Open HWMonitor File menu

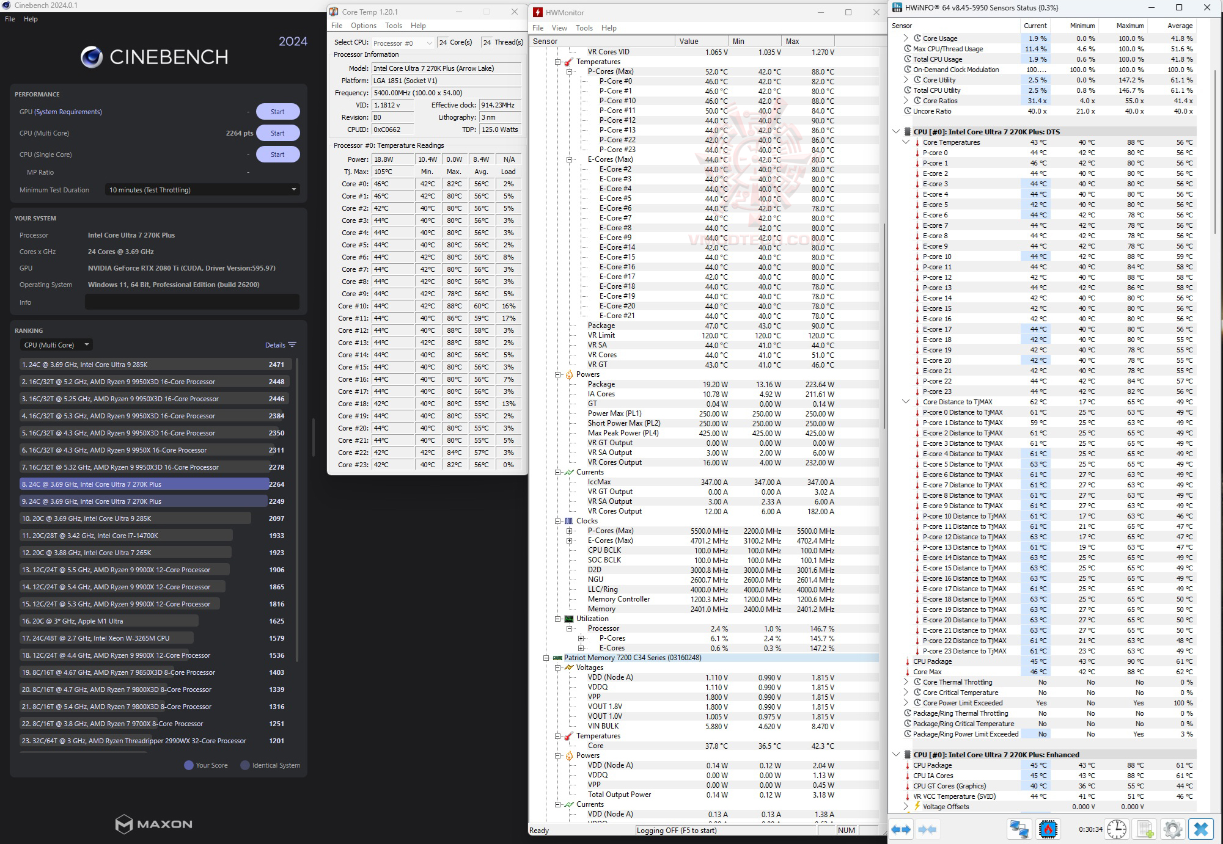538,28
